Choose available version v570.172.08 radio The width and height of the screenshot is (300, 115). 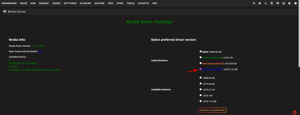pyautogui.click(x=200, y=101)
